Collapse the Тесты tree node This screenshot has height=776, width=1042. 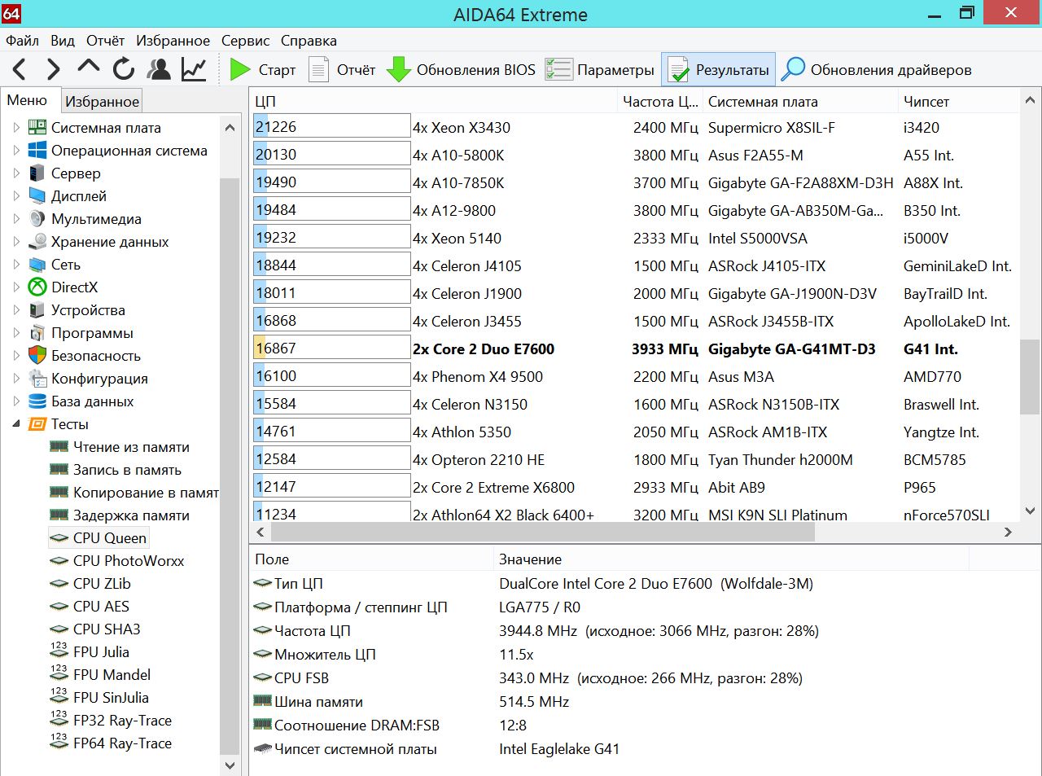click(16, 424)
